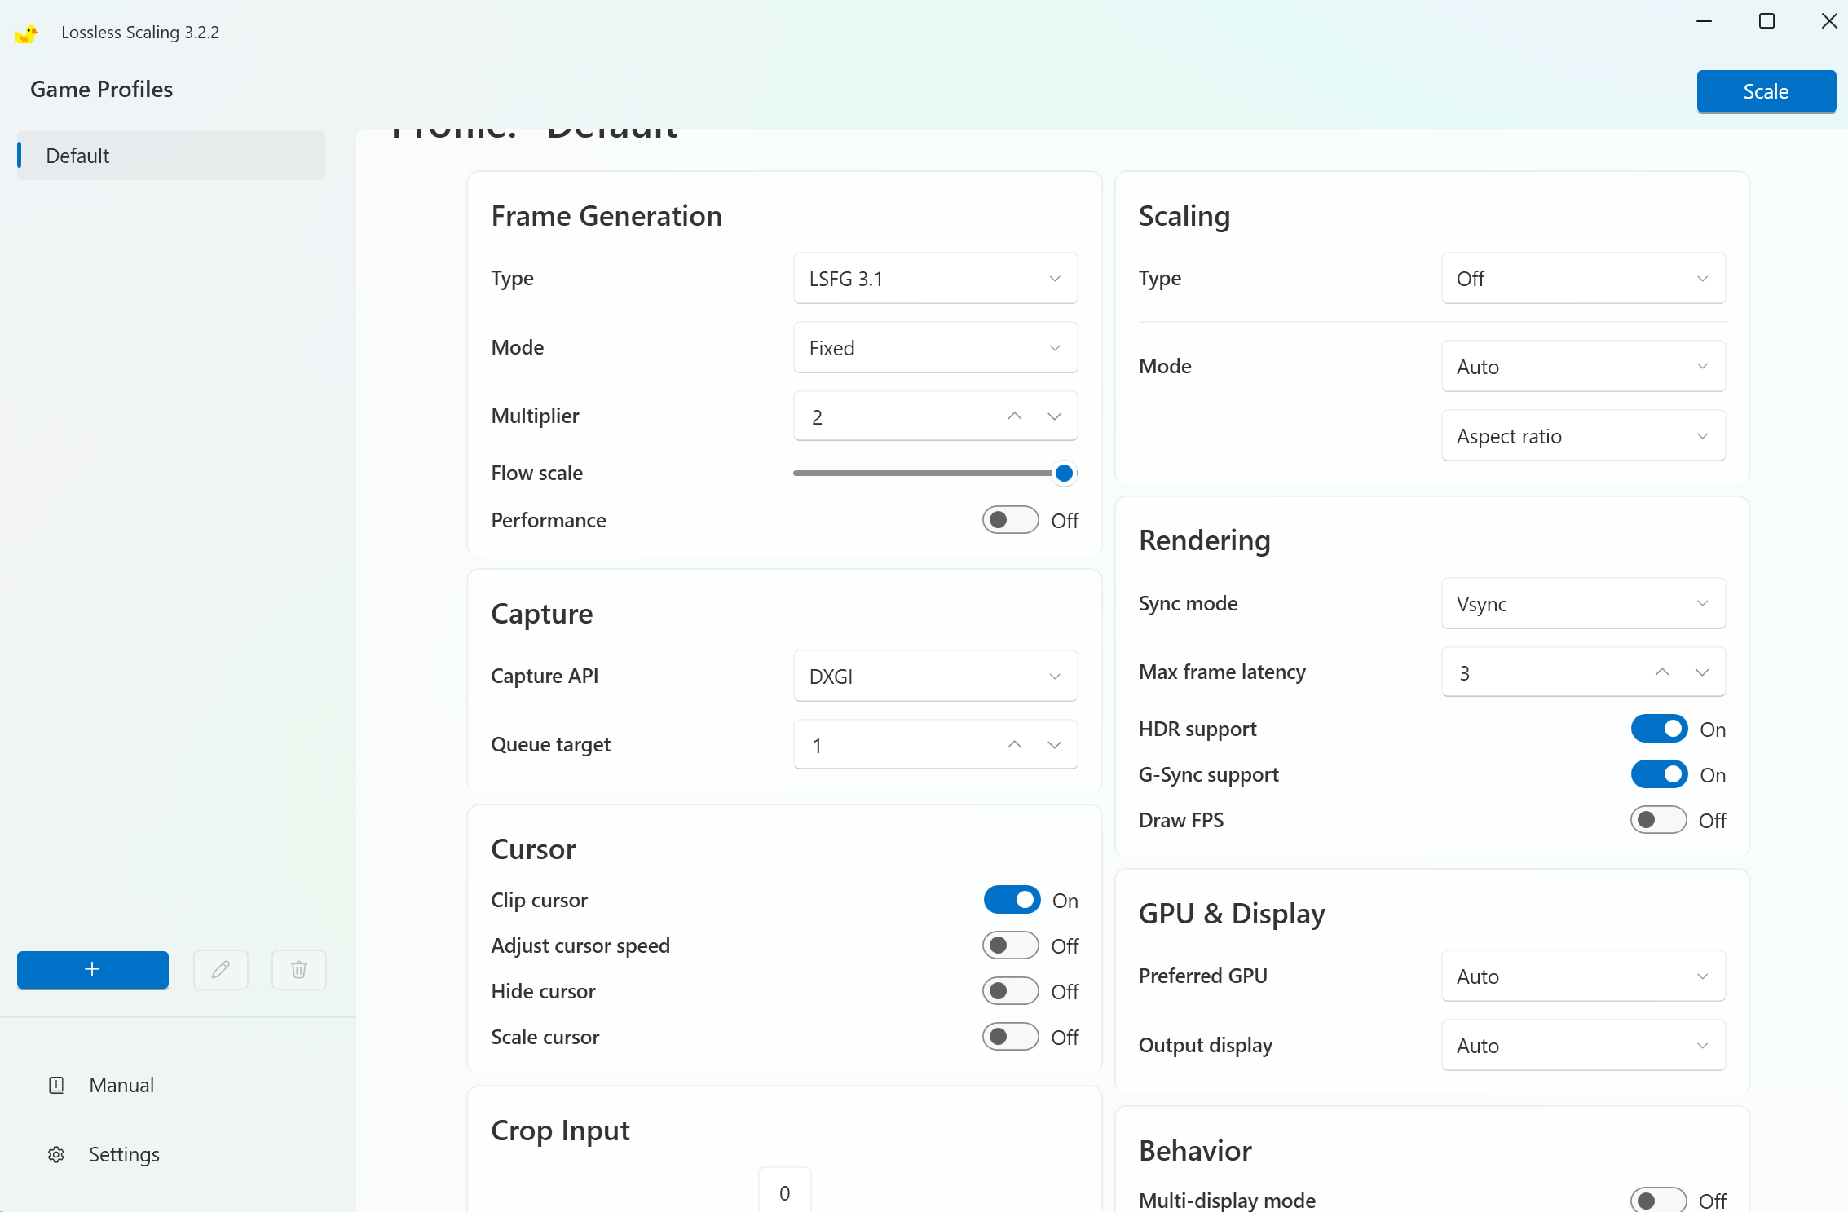Increase Queue target with the up arrow
The width and height of the screenshot is (1848, 1212).
tap(1014, 745)
